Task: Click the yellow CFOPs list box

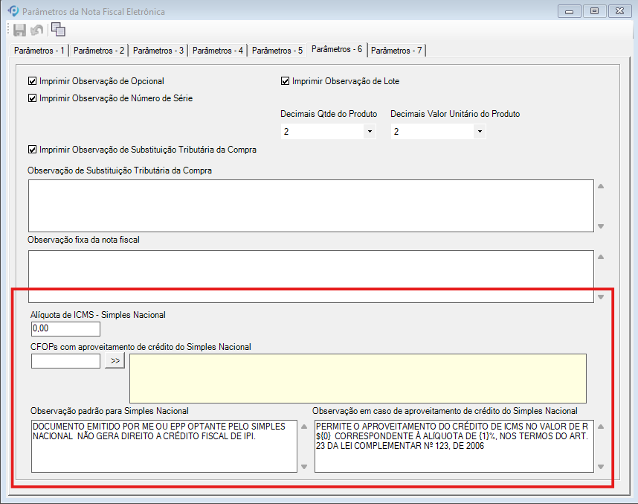Action: coord(358,378)
